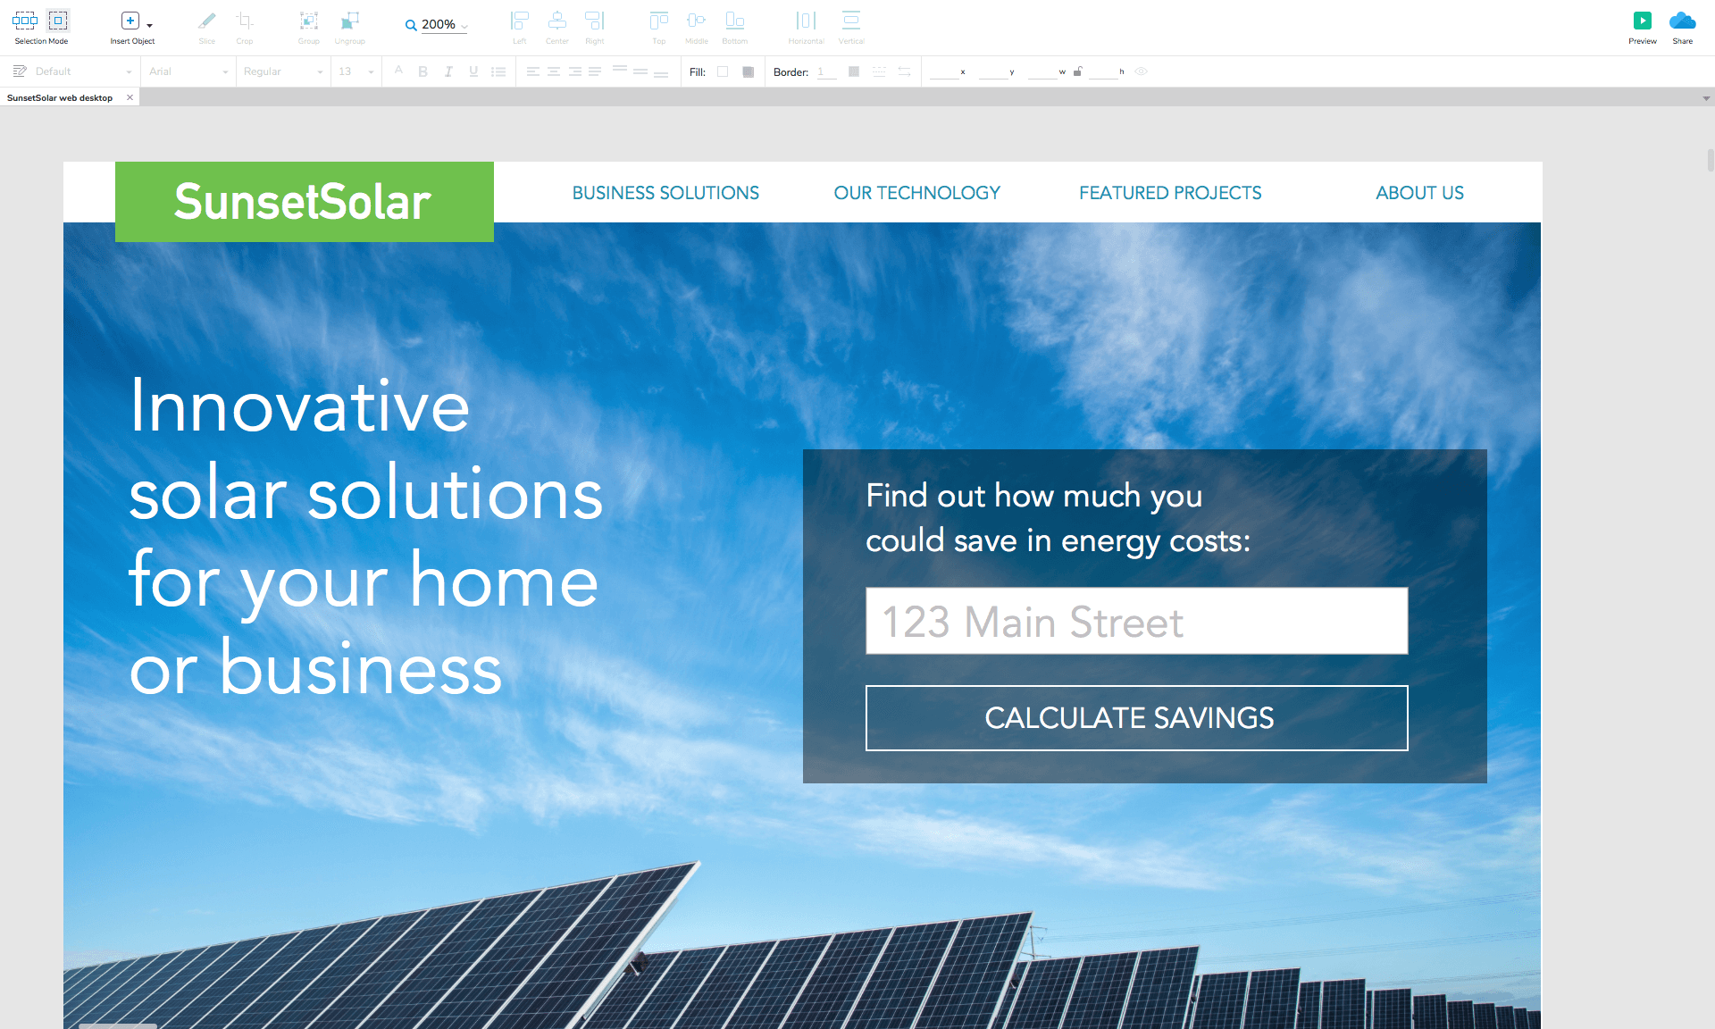
Task: Click the y position field
Action: click(993, 71)
